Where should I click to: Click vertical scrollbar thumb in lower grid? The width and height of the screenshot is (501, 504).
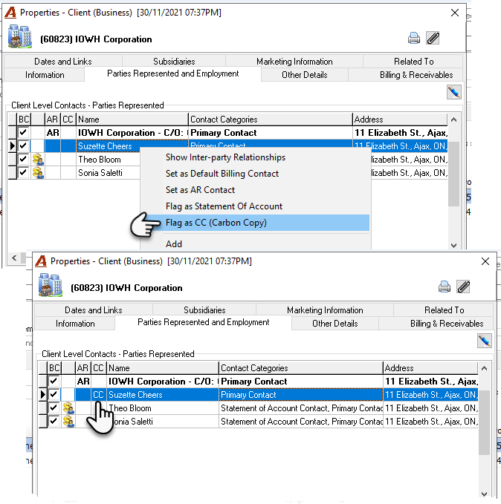click(x=484, y=422)
